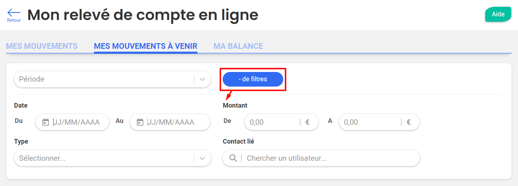Image resolution: width=518 pixels, height=186 pixels.
Task: Collapse filters with '- de filtres' button
Action: [253, 79]
